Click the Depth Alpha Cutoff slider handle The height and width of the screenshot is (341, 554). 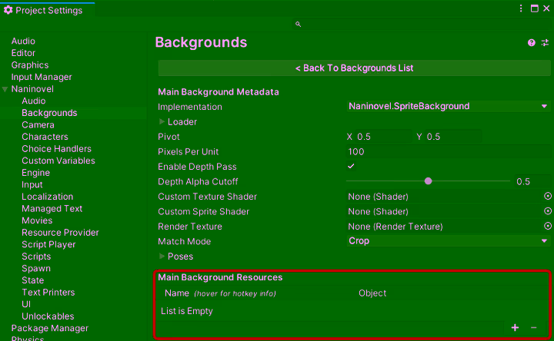tap(429, 181)
